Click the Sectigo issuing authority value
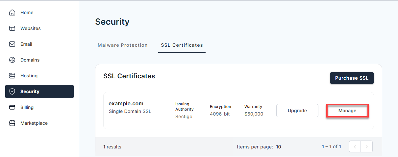The image size is (398, 157). 184,117
